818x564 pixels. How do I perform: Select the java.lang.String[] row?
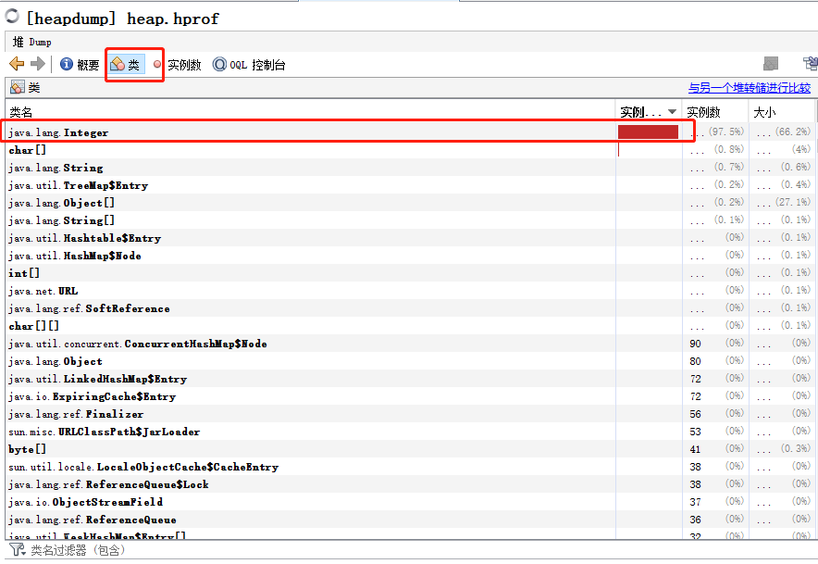(410, 220)
